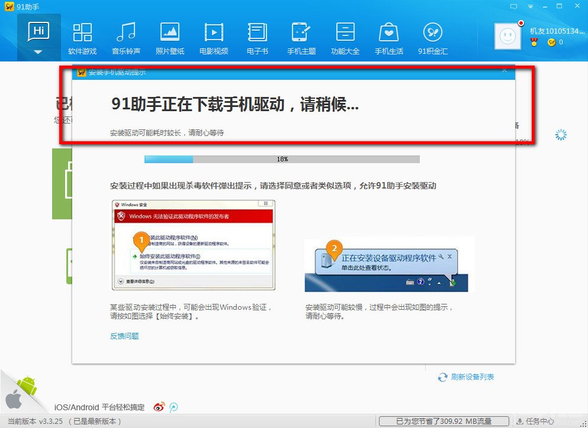Image resolution: width=588 pixels, height=428 pixels.
Task: Open 音乐铃声 section
Action: click(126, 39)
